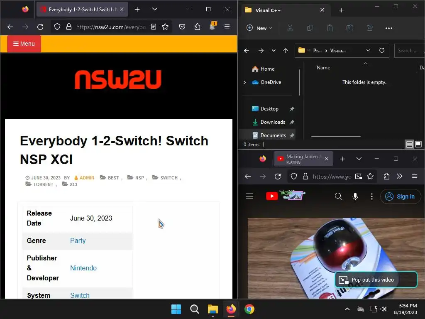Show more tools in YouTube Firefox toolbar
Image resolution: width=425 pixels, height=319 pixels.
(x=399, y=176)
